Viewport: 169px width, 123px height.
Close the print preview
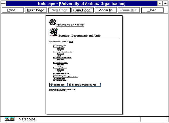[x=152, y=10]
